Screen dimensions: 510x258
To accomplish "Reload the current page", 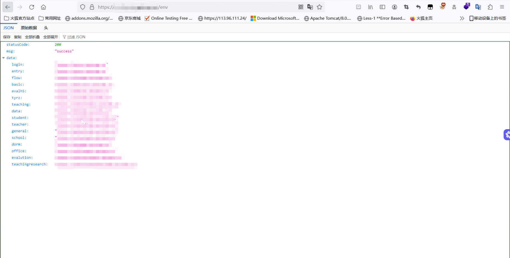I will coord(32,7).
